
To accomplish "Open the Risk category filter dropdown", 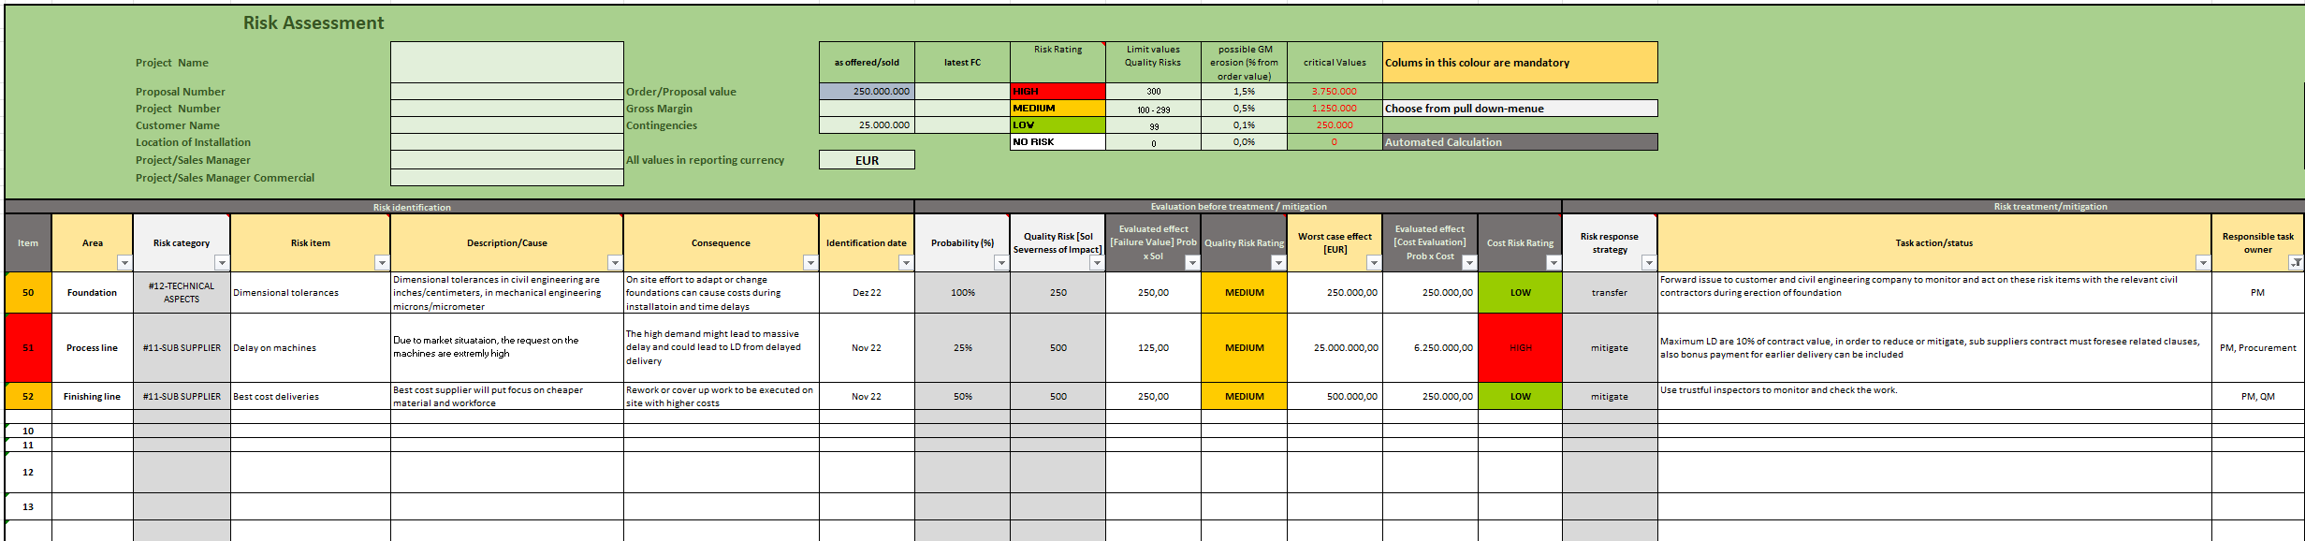I will [x=222, y=263].
